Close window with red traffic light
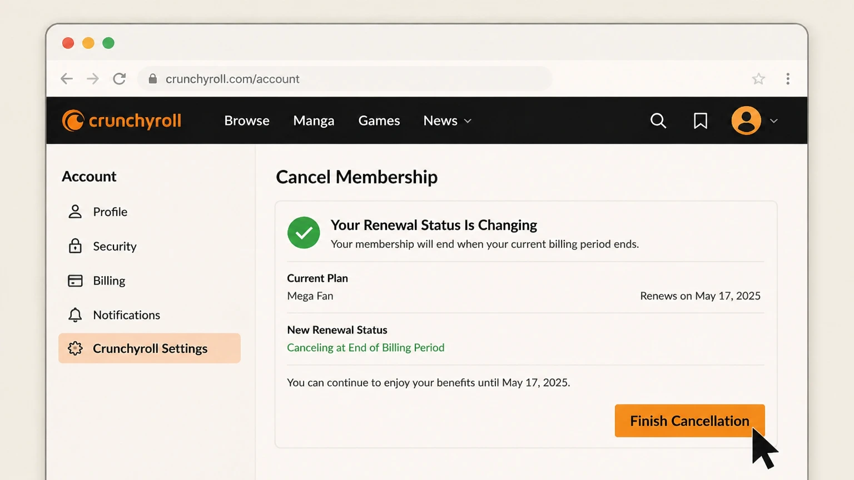 (x=68, y=43)
